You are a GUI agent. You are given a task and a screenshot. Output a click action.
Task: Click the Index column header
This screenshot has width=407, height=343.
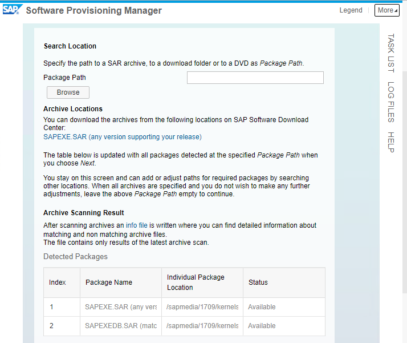click(62, 283)
